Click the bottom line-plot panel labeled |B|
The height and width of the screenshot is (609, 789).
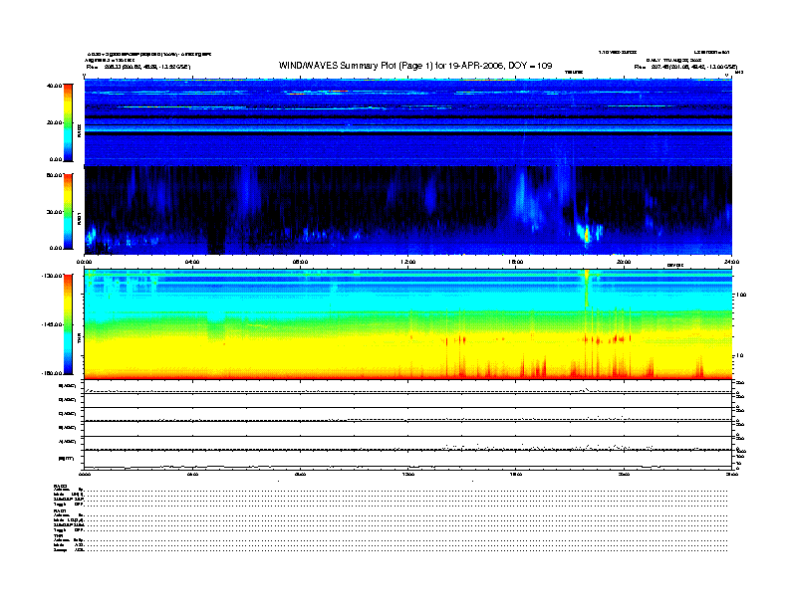407,460
